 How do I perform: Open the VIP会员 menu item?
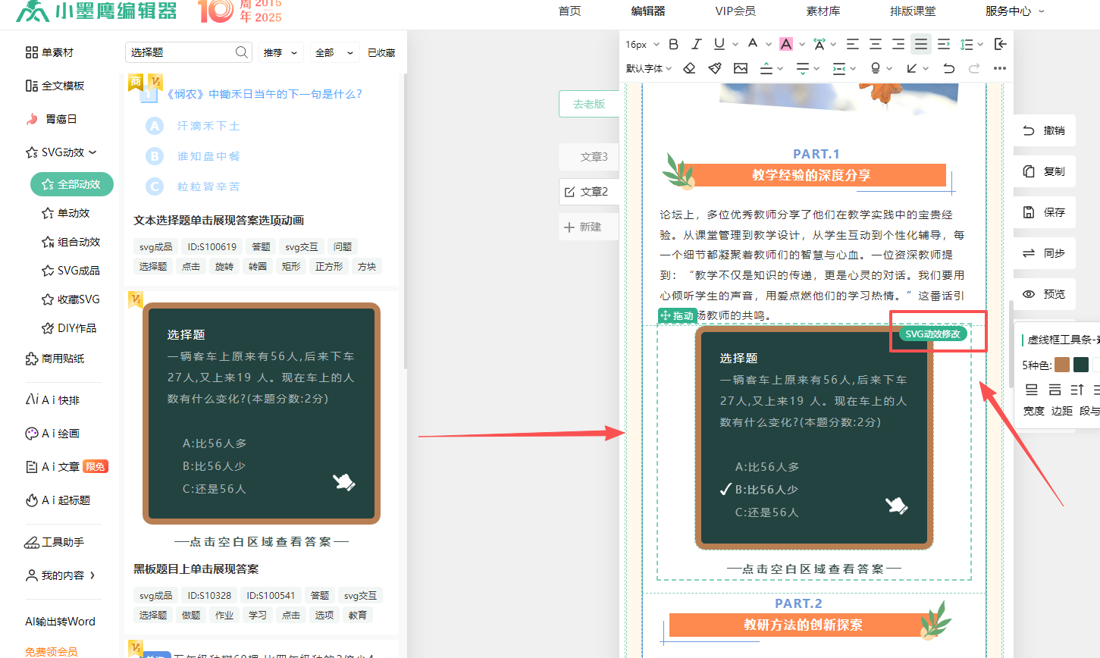click(x=735, y=11)
